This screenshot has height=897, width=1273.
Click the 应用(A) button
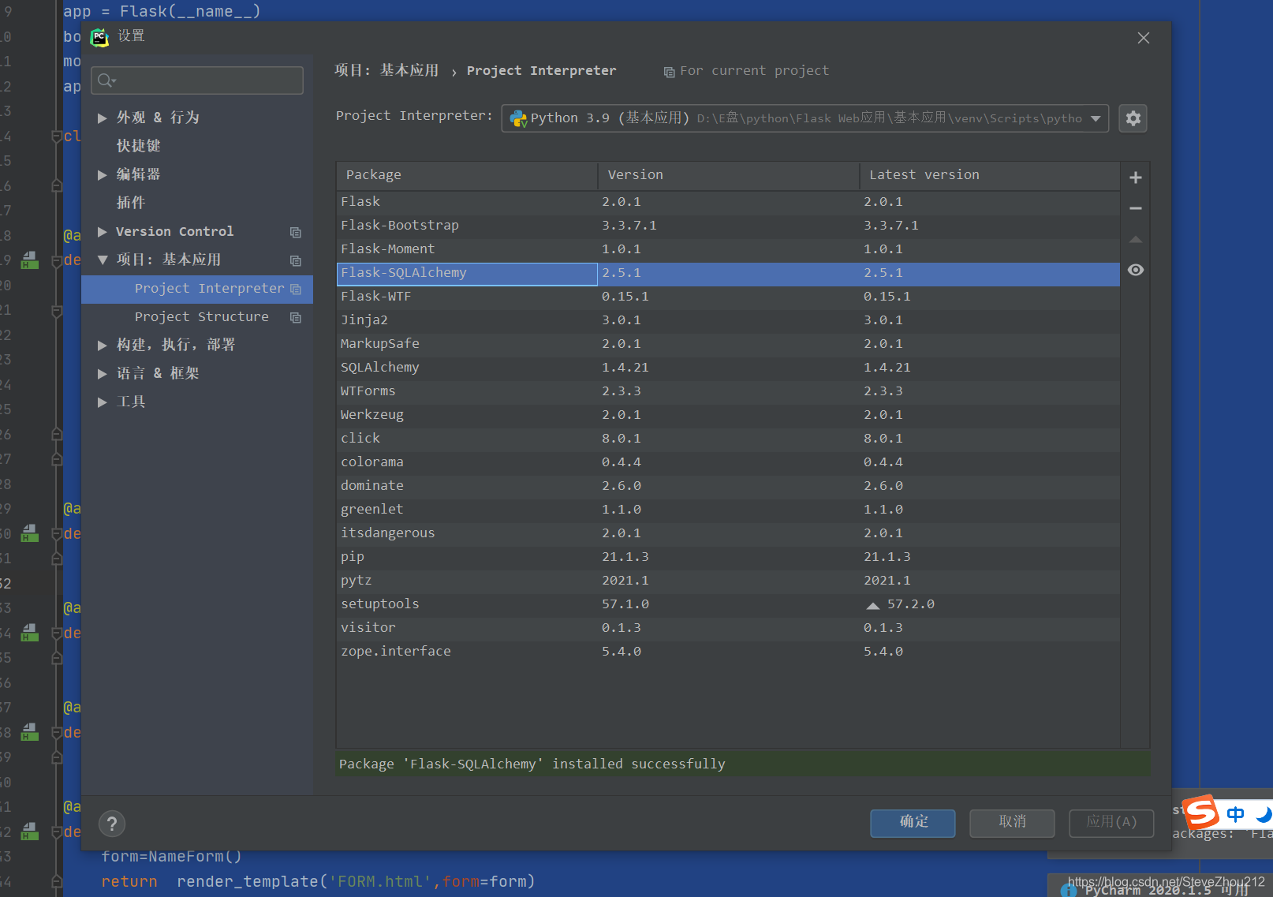coord(1111,822)
